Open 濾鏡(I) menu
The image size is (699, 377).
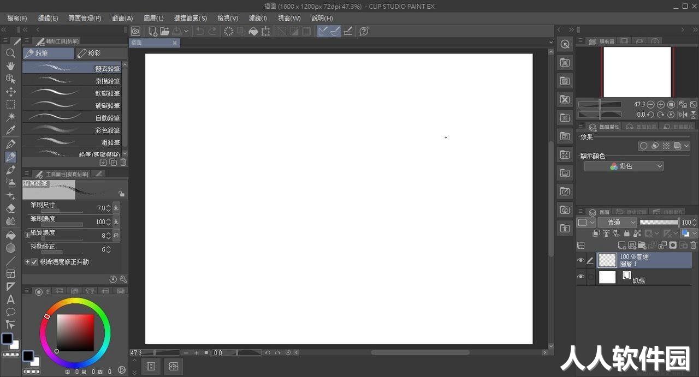[258, 18]
